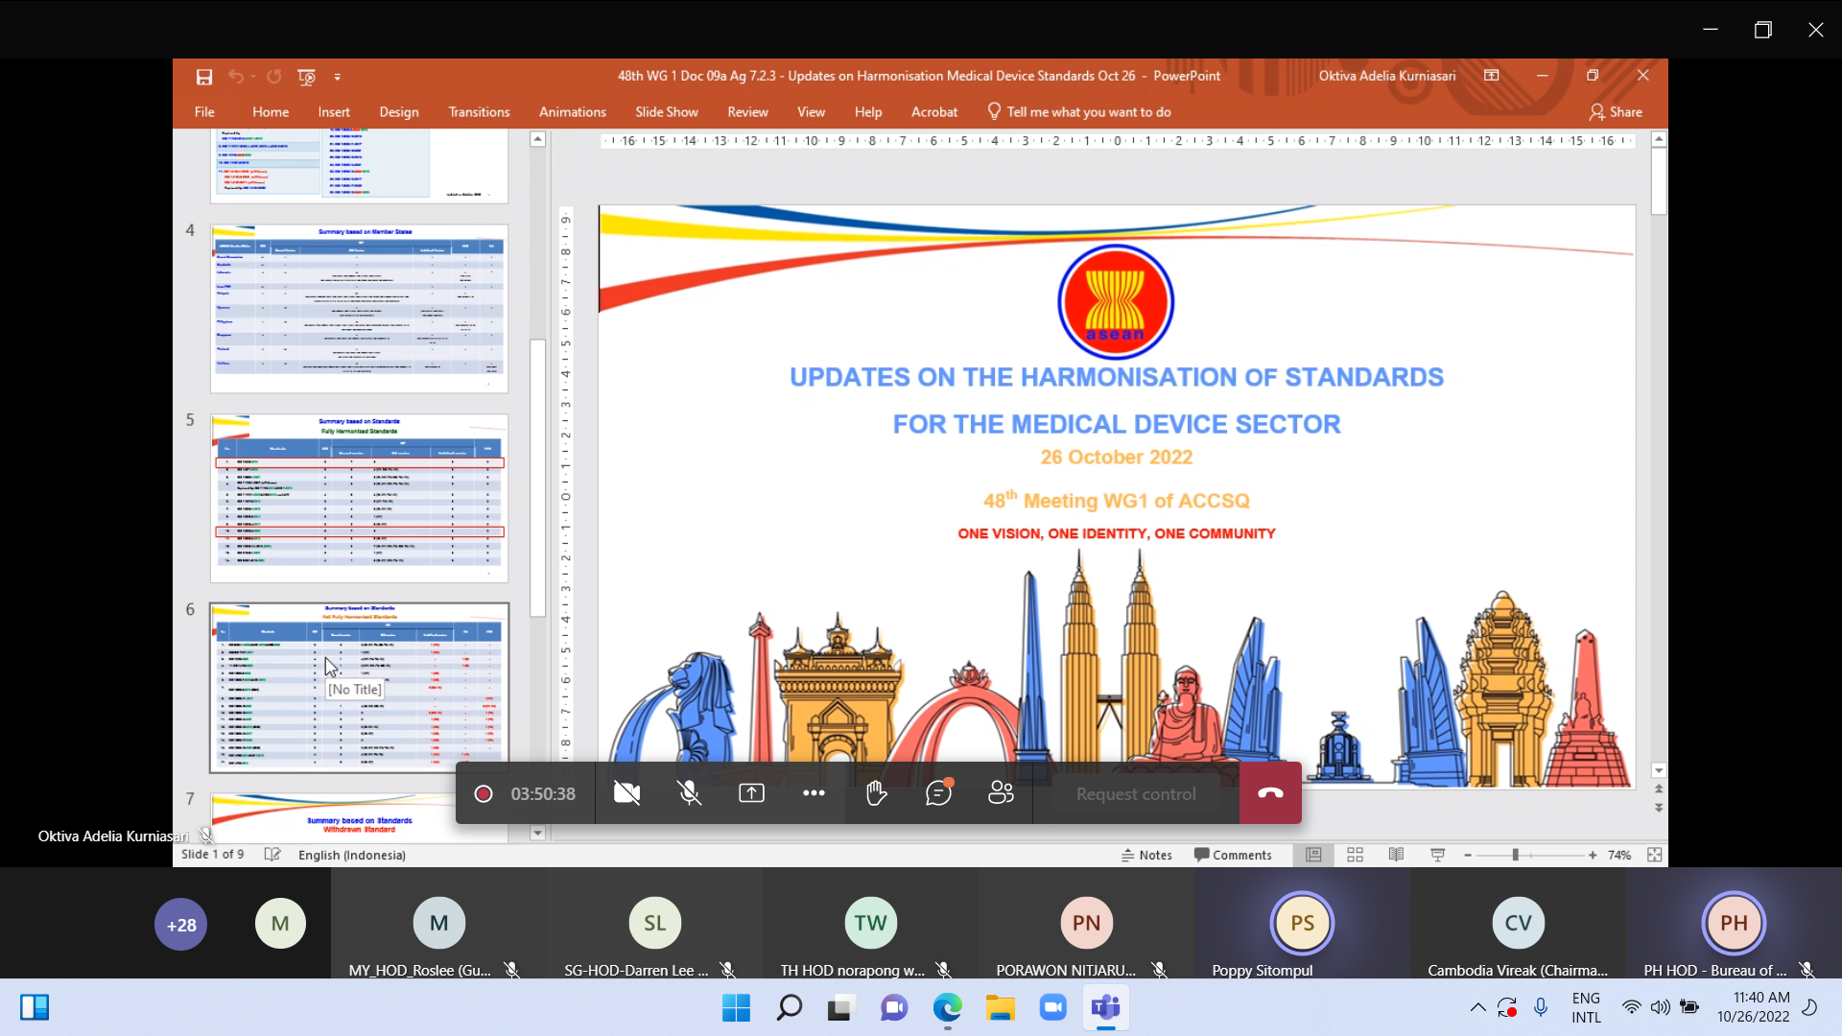Image resolution: width=1842 pixels, height=1036 pixels.
Task: Click Request control button
Action: click(x=1136, y=794)
